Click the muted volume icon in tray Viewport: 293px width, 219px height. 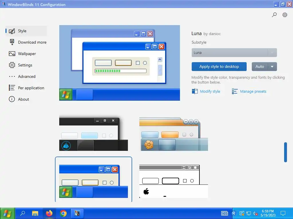(x=256, y=214)
